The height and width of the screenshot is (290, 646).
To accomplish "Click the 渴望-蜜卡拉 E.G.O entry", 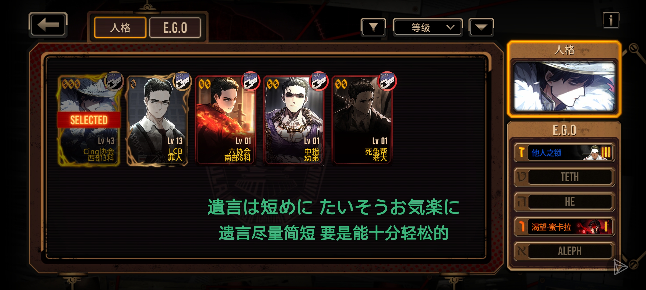I will [564, 227].
